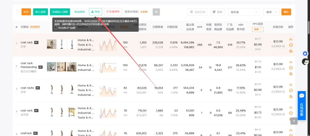Open first product thumbnail of coat rack row
The width and height of the screenshot is (310, 136).
click(52, 44)
